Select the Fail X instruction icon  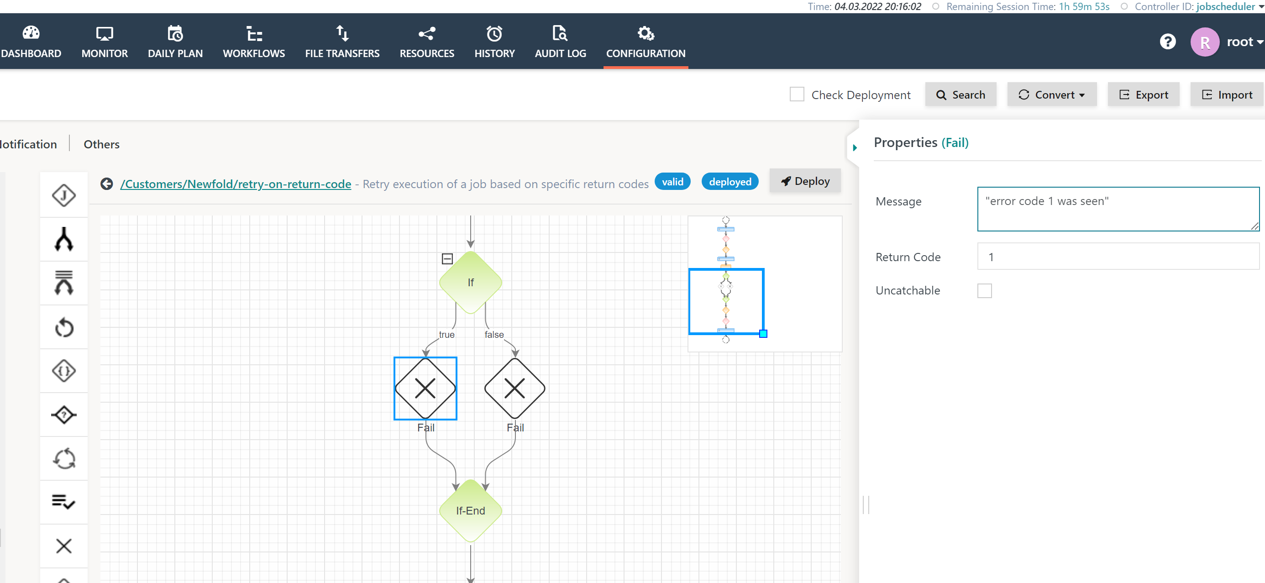click(64, 546)
